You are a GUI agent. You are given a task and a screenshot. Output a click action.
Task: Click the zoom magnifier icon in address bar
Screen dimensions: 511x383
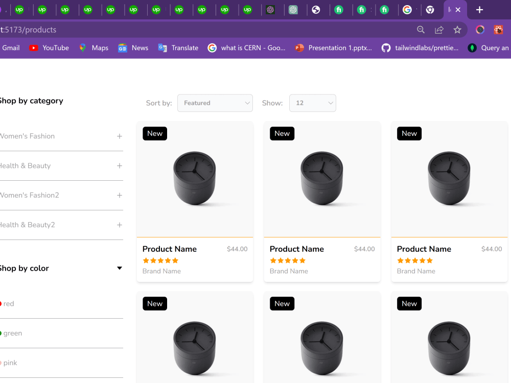[421, 30]
